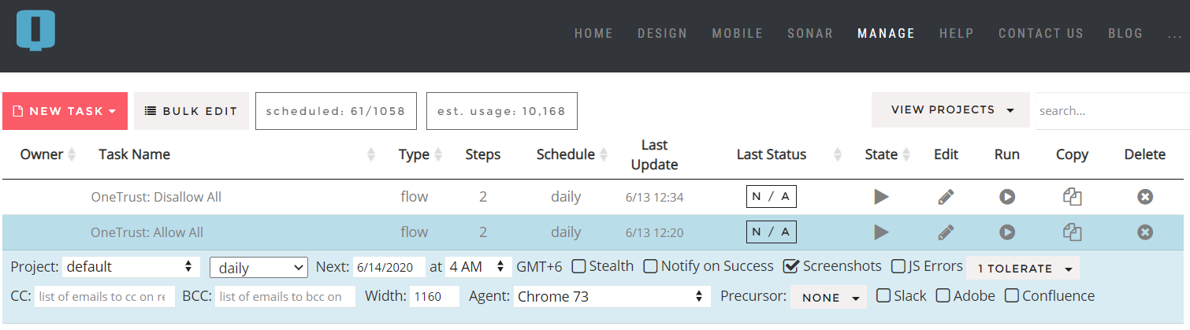This screenshot has width=1190, height=330.
Task: Run the OneTrust: Disallow All task
Action: click(1007, 197)
